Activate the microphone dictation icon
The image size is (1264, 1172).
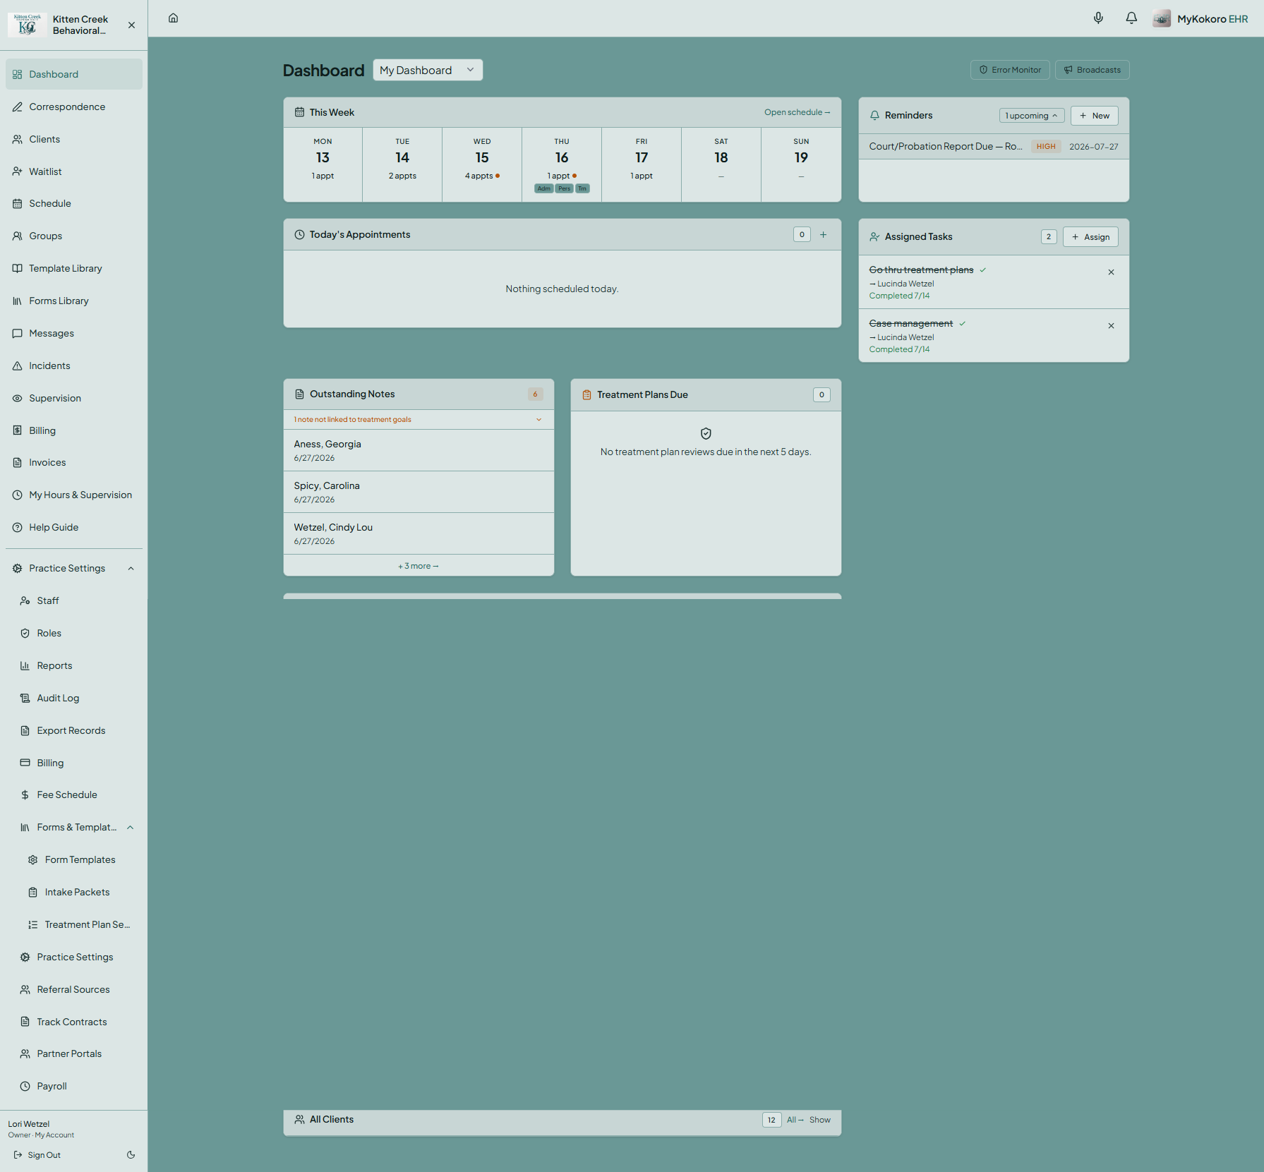point(1098,18)
